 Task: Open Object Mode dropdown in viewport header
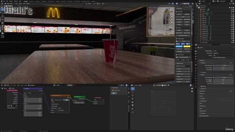[x=10, y=4]
